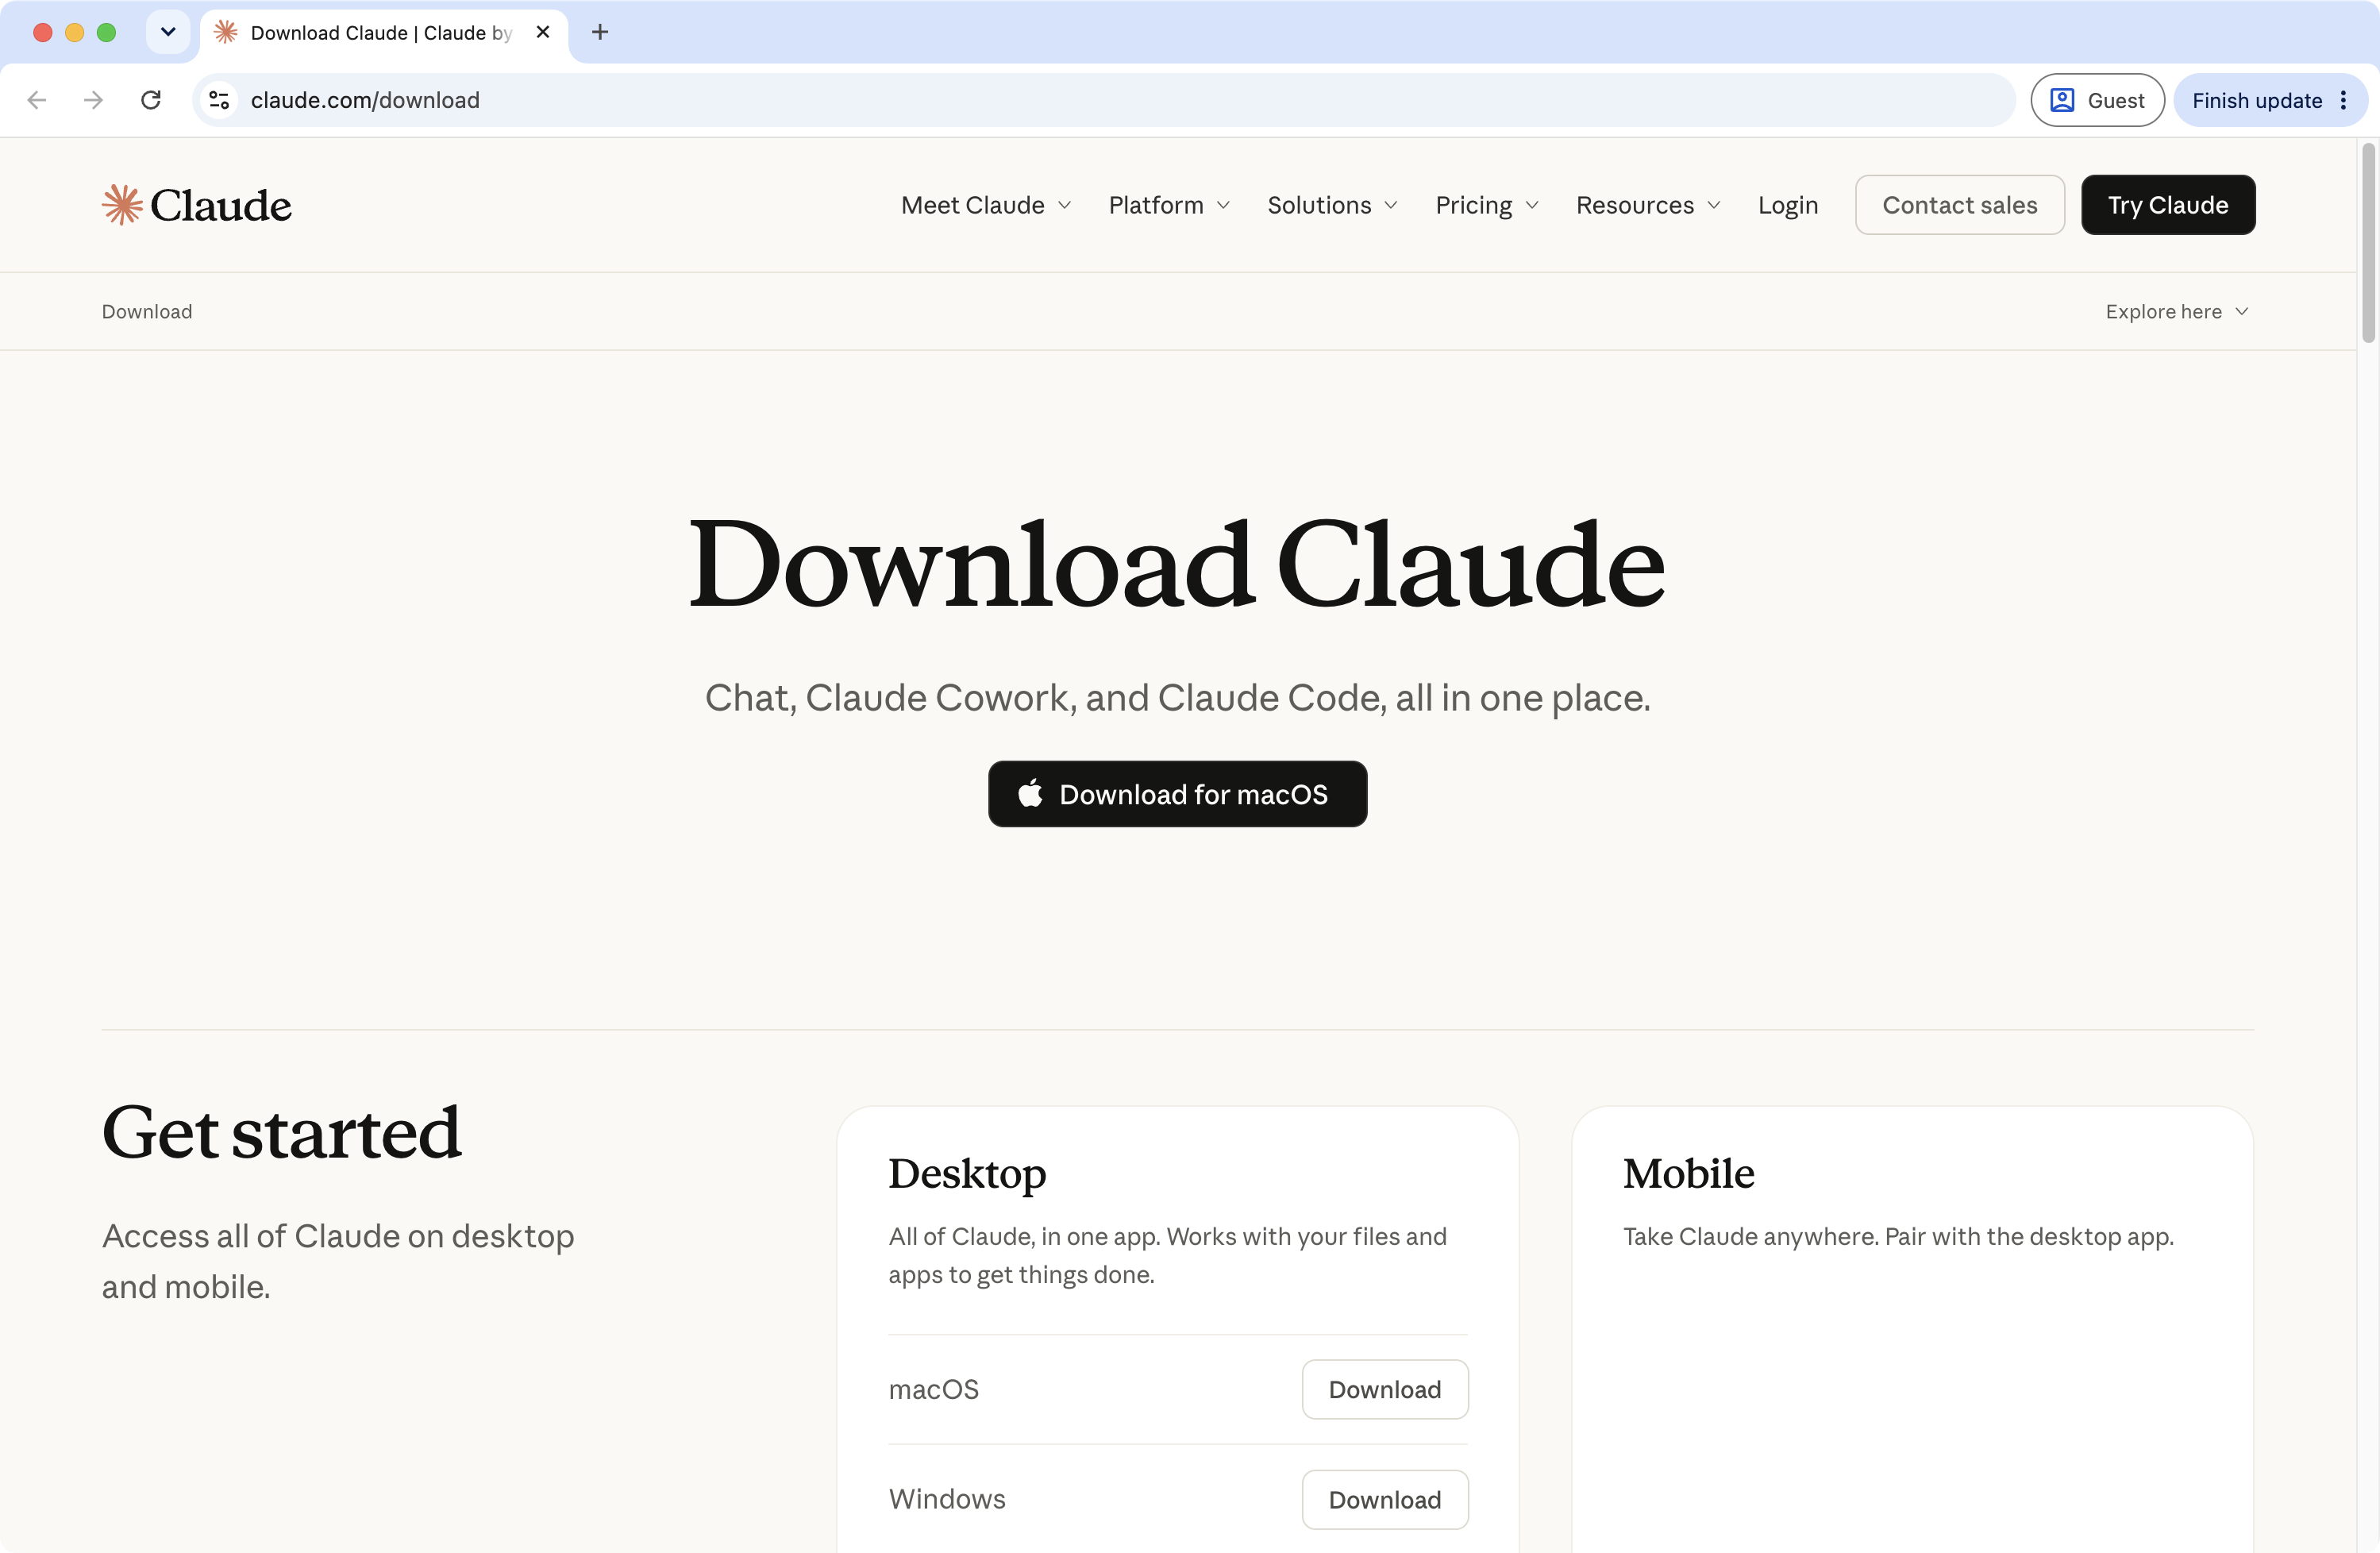Expand the Pricing menu
Viewport: 2380px width, 1553px height.
(x=1487, y=205)
